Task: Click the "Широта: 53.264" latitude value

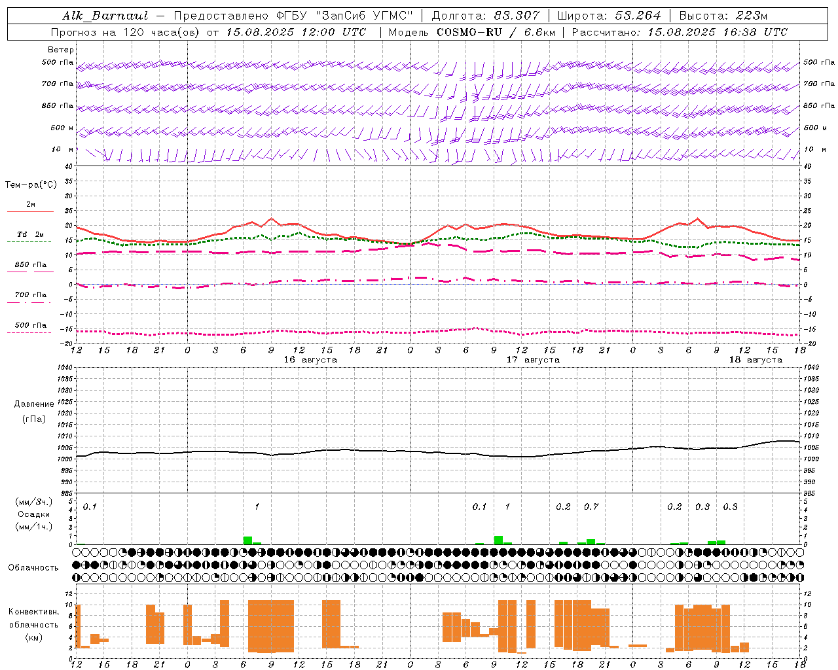Action: 610,16
